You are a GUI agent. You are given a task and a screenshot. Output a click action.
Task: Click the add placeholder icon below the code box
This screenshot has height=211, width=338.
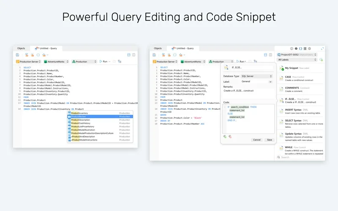tap(225, 136)
